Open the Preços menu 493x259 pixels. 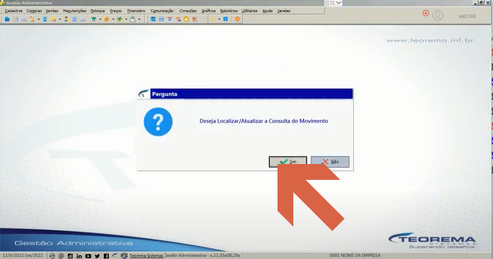click(x=116, y=11)
